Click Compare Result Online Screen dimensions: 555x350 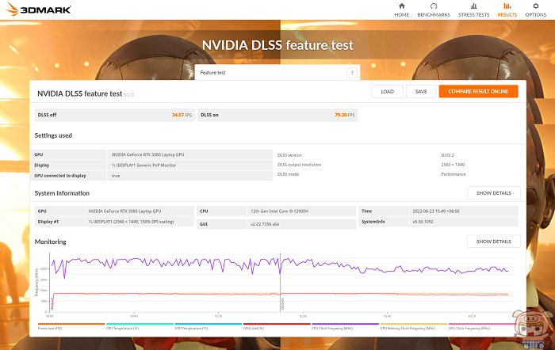[x=478, y=92]
